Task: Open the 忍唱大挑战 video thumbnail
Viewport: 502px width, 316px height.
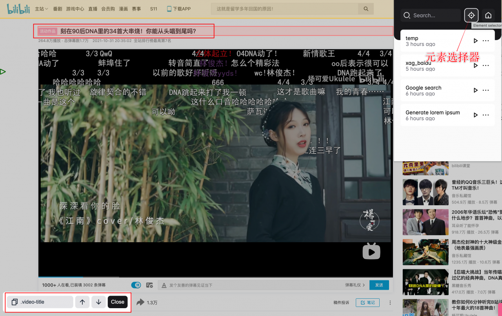Action: point(426,282)
